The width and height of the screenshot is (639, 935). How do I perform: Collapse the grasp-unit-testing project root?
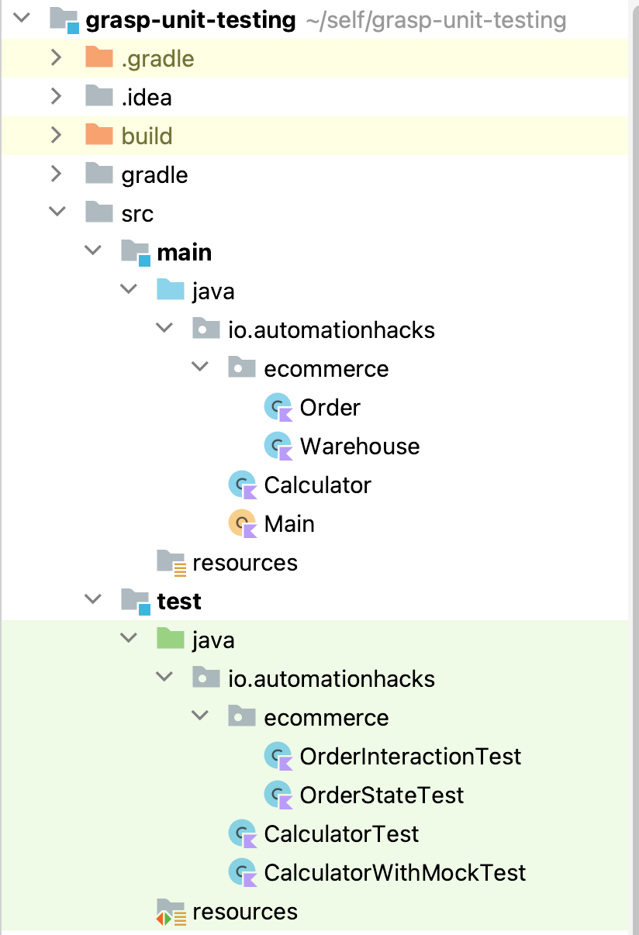click(x=19, y=20)
